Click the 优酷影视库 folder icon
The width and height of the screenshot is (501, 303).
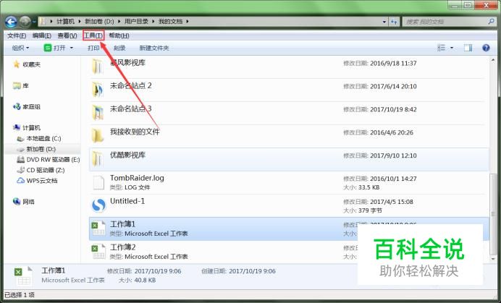pos(98,158)
